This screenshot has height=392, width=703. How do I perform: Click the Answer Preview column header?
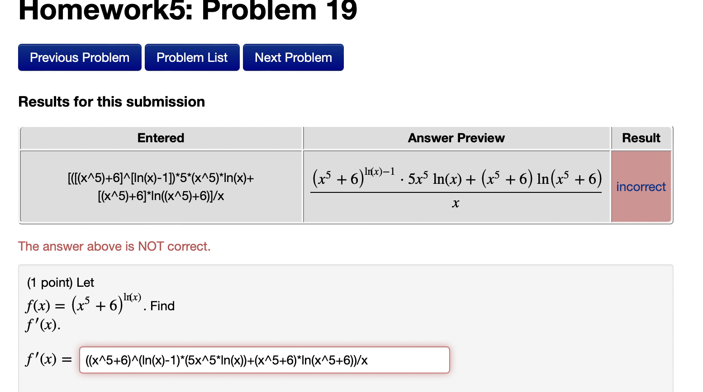(456, 138)
